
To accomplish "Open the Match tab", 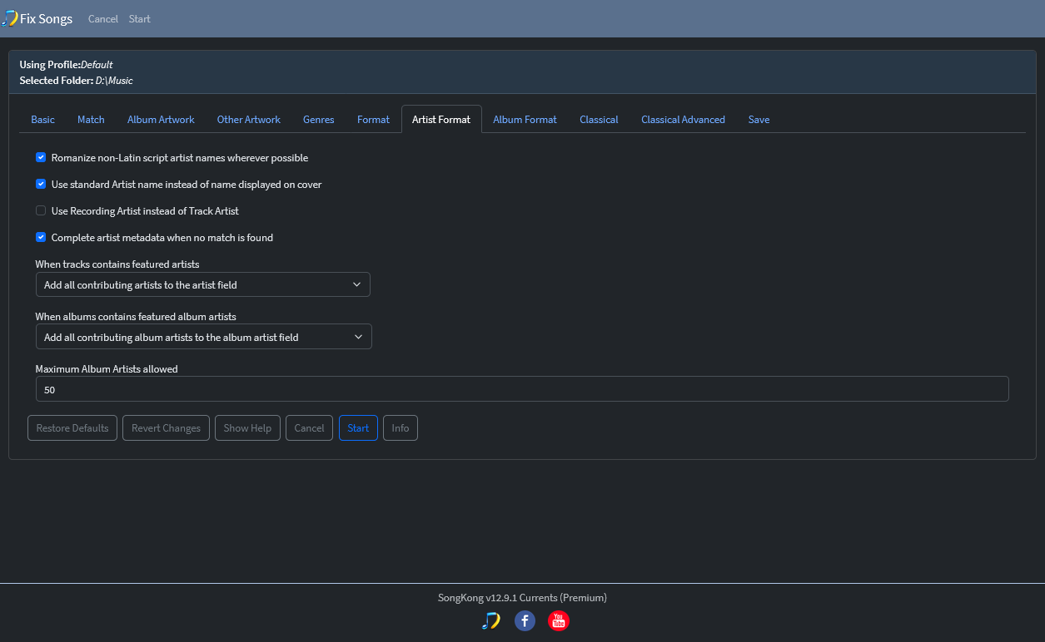I will pyautogui.click(x=91, y=119).
